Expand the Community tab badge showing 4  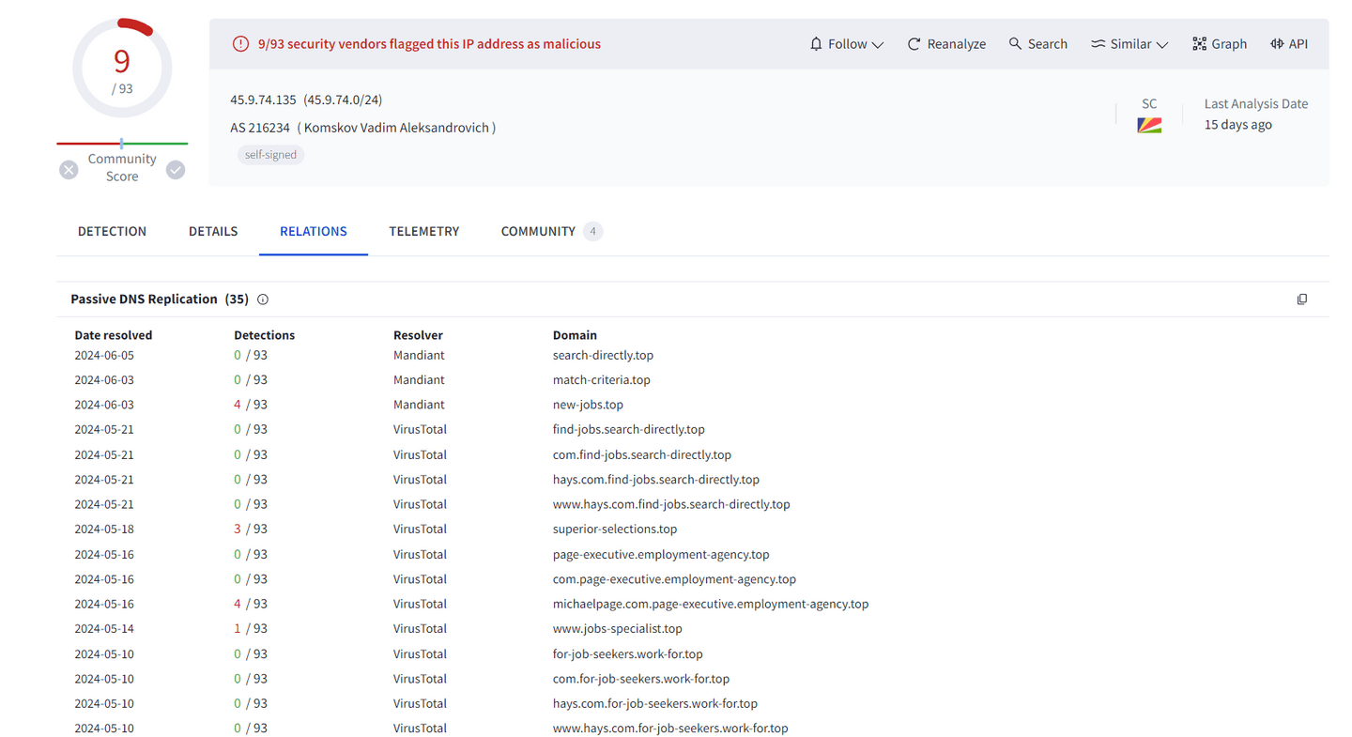pos(592,231)
